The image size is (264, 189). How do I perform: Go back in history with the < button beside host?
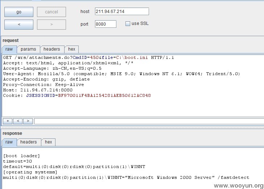[19, 25]
